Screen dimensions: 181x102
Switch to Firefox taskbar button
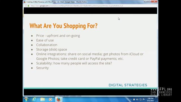(59, 99)
